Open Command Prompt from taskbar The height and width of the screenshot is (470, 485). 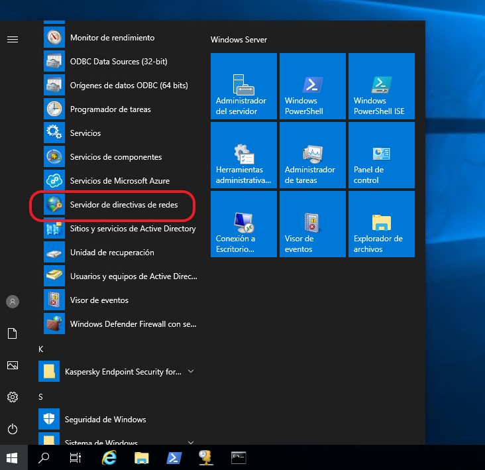[239, 458]
